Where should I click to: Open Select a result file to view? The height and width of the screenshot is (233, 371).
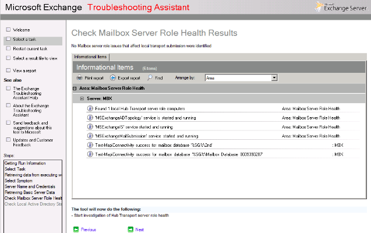(35, 58)
